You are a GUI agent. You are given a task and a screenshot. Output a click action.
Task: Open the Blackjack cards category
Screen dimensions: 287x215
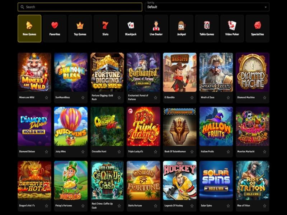pos(131,29)
